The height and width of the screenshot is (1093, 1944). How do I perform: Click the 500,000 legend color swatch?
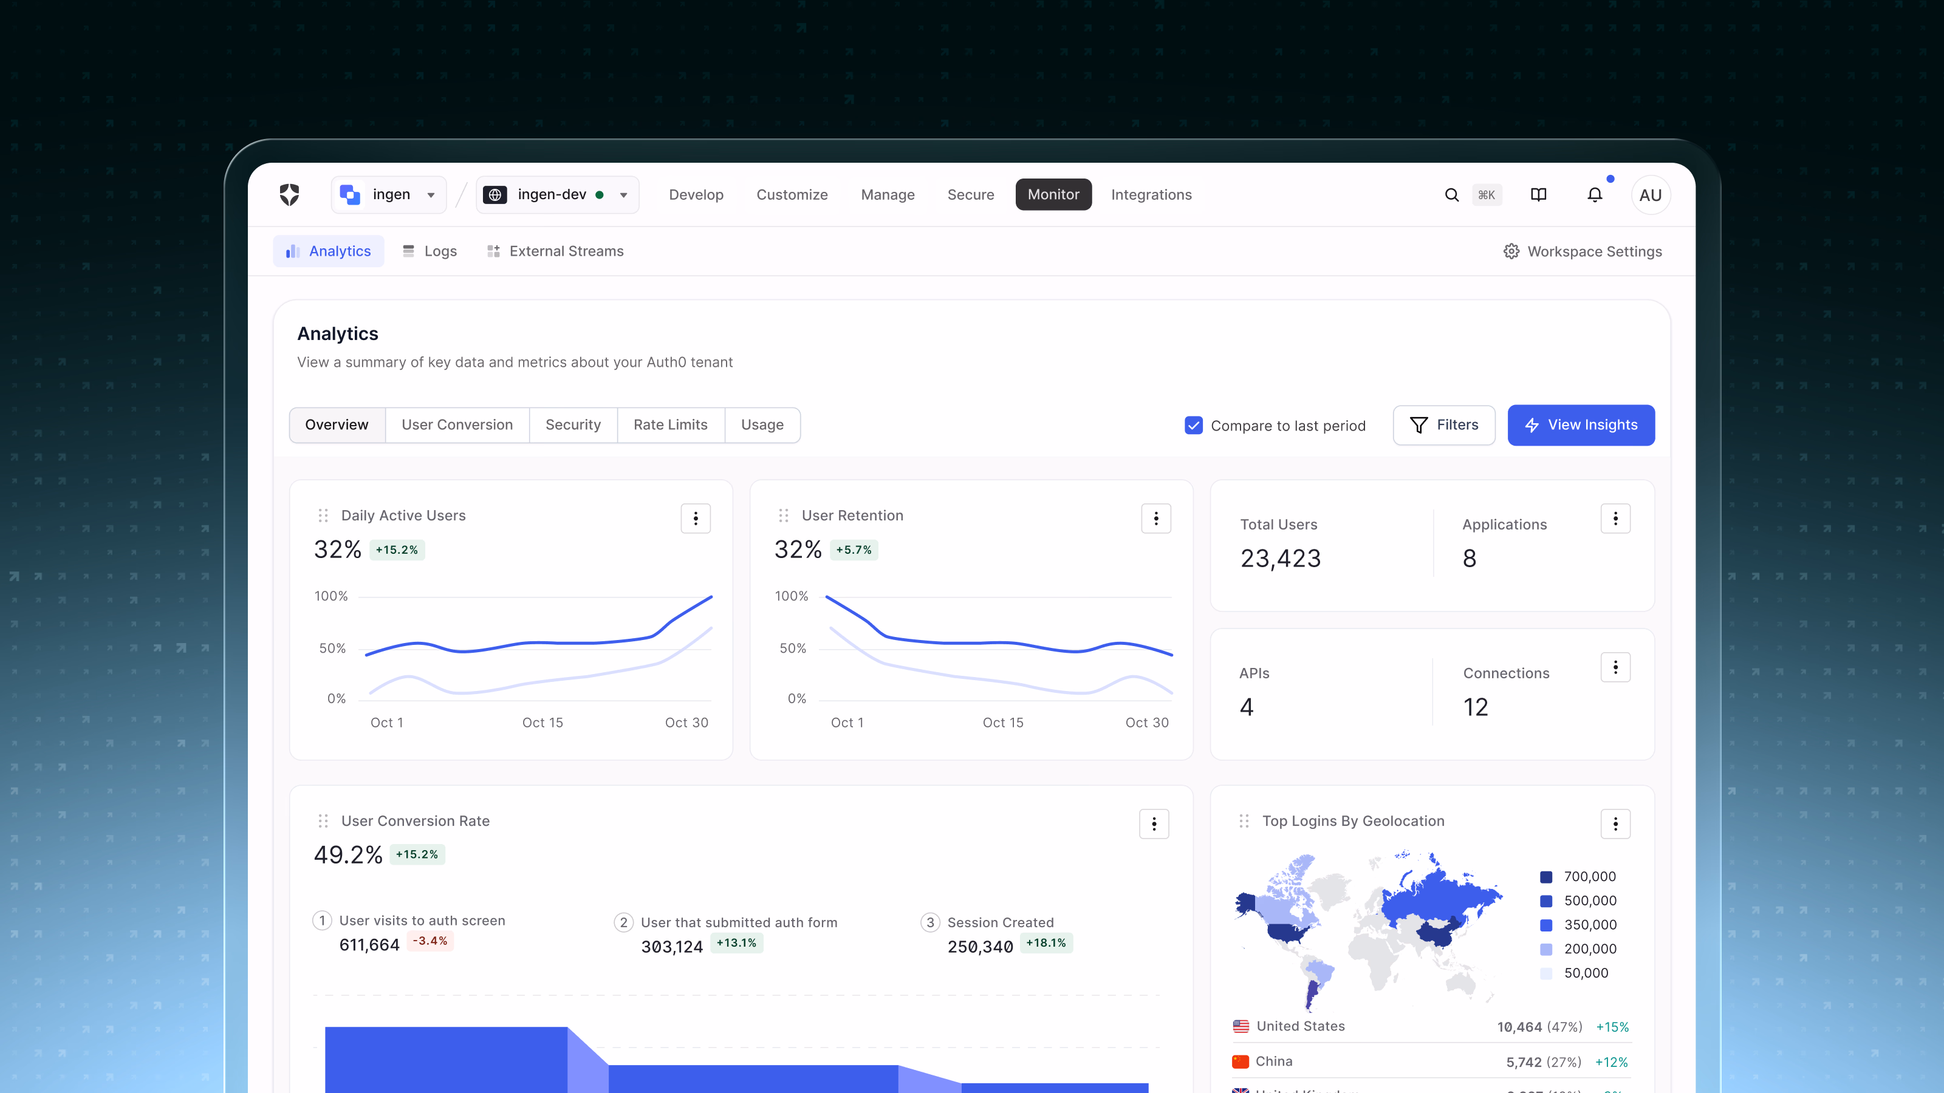pyautogui.click(x=1545, y=901)
